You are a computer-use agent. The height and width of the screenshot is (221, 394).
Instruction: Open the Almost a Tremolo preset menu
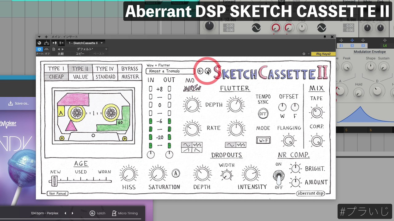tap(170, 71)
